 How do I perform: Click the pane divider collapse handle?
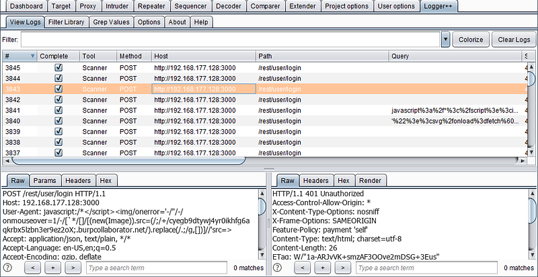[269, 169]
